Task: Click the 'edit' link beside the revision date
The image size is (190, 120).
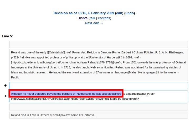Action: [119, 13]
